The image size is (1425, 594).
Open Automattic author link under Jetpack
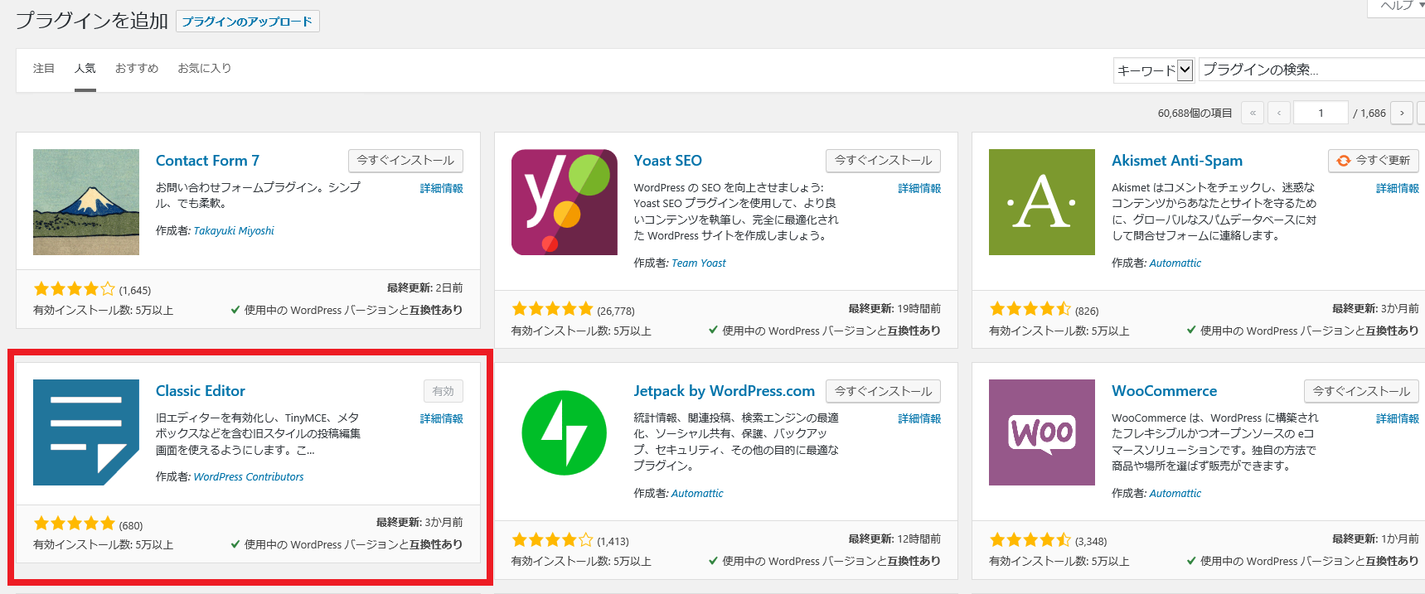coord(697,494)
